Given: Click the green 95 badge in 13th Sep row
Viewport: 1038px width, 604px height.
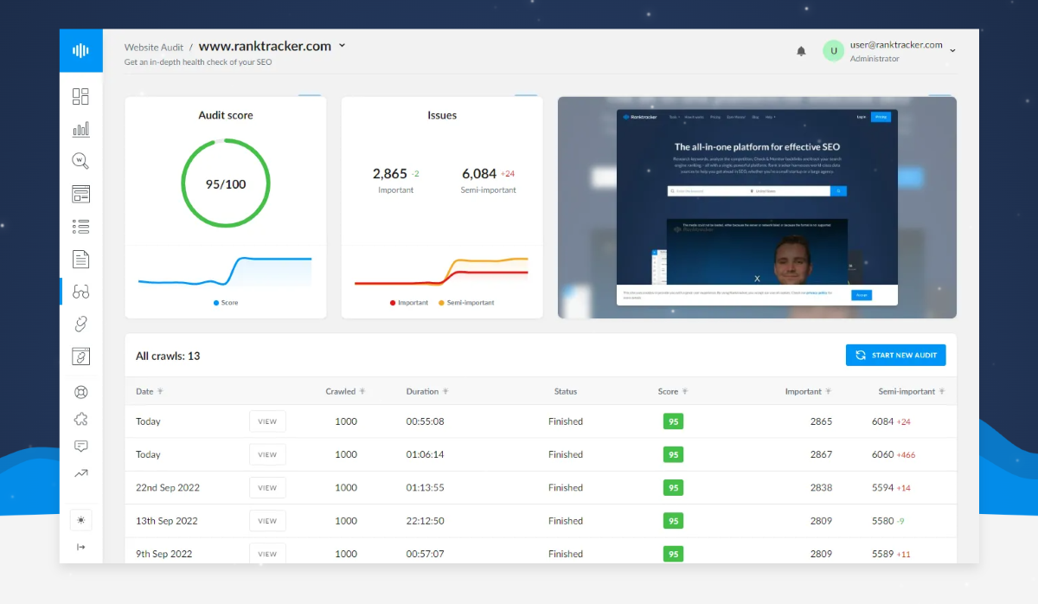Looking at the screenshot, I should pos(673,521).
